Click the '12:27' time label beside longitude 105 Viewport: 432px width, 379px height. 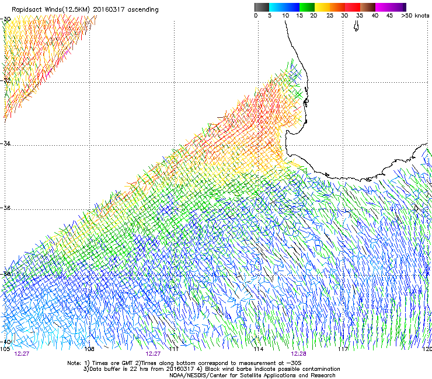click(22, 354)
